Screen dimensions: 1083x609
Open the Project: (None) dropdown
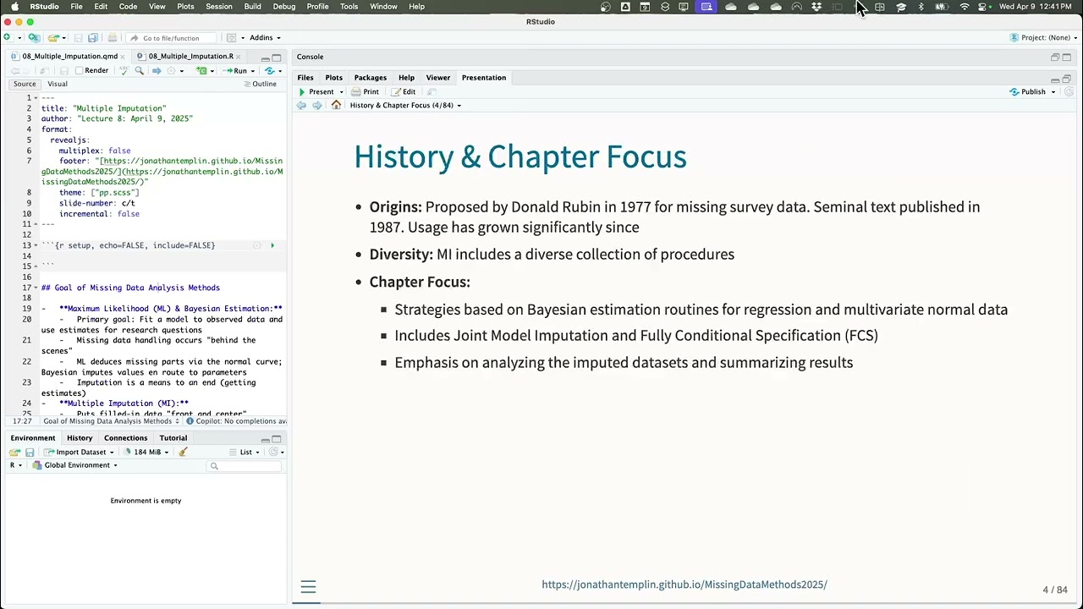click(1045, 37)
